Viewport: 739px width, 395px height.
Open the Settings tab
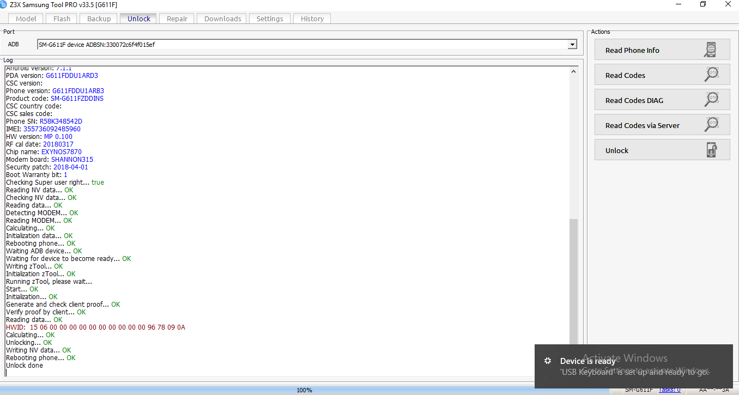(x=270, y=19)
